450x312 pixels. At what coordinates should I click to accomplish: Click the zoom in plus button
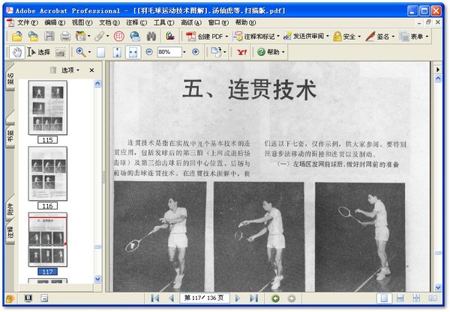tap(196, 52)
